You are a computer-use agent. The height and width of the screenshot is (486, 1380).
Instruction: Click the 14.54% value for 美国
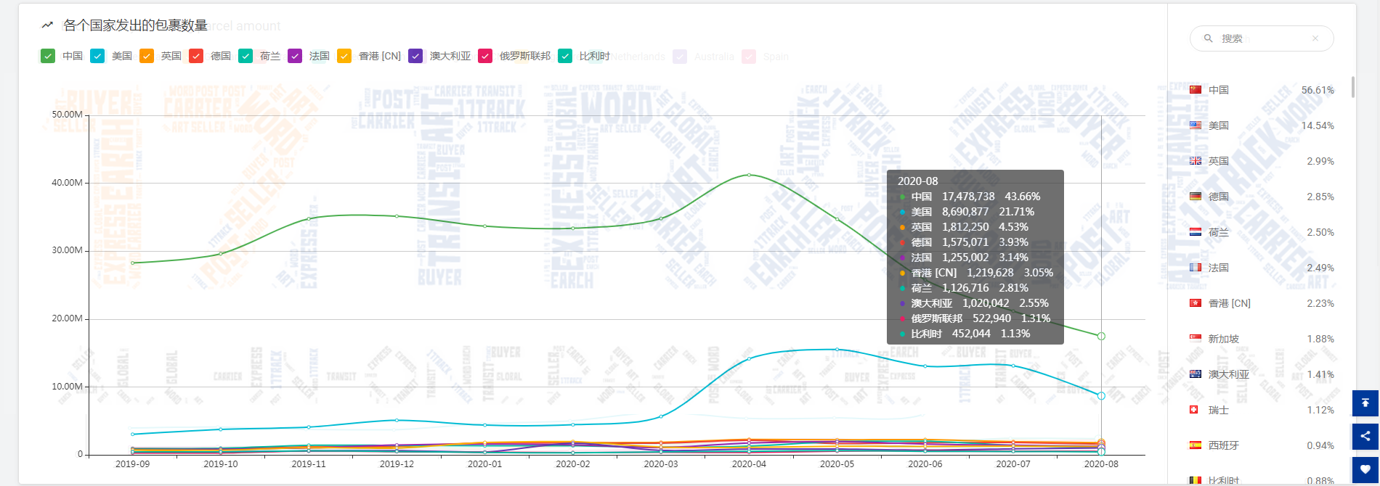(x=1318, y=125)
